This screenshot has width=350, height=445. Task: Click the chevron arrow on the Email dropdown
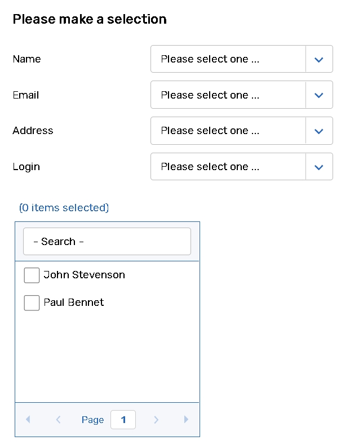tap(318, 95)
